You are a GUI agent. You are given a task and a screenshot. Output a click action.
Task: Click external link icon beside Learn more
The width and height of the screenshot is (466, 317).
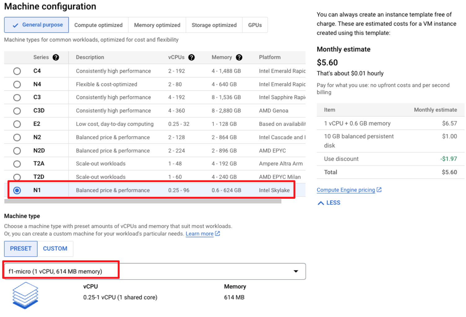pos(218,233)
